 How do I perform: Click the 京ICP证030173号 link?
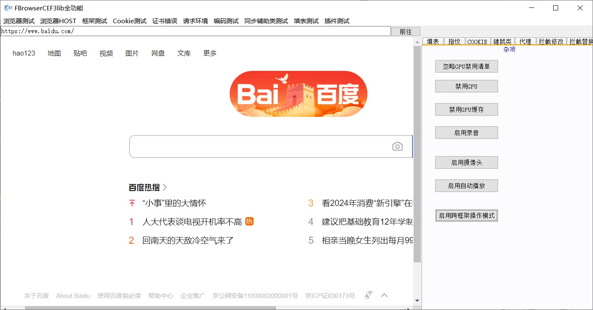point(330,295)
